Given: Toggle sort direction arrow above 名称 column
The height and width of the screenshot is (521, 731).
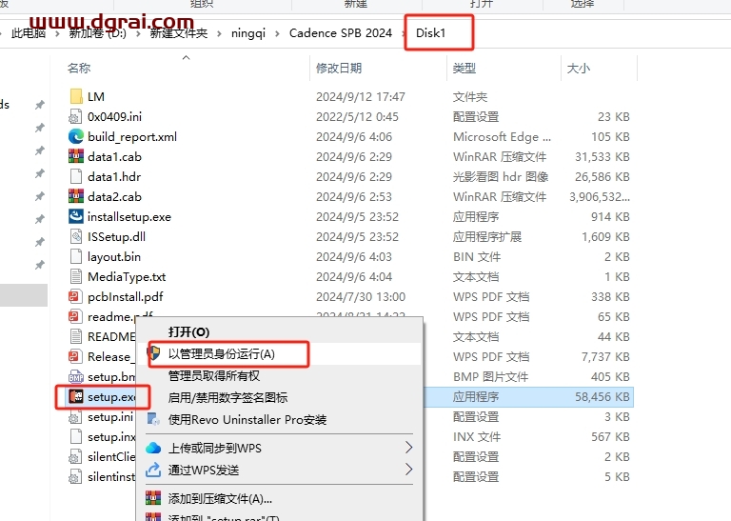Looking at the screenshot, I should (186, 58).
